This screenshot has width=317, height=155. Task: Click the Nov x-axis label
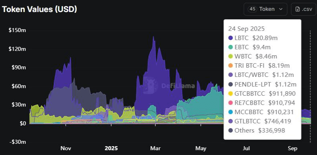click(x=66, y=149)
